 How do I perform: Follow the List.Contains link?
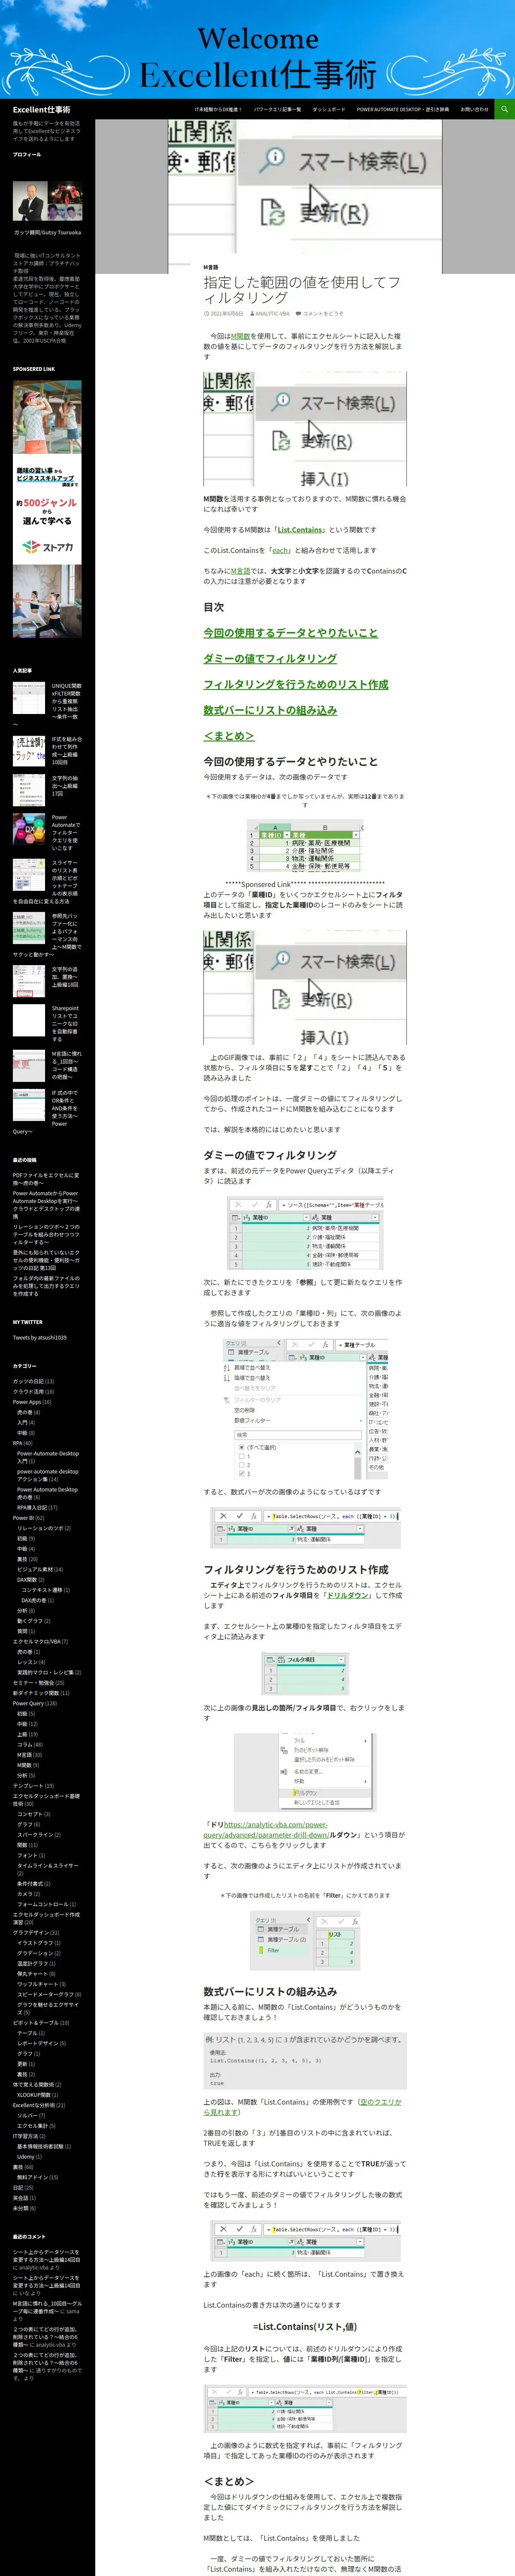[x=300, y=530]
